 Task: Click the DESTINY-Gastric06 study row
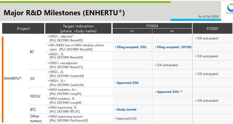click(78, 82)
